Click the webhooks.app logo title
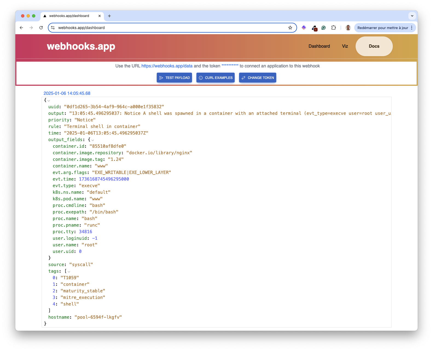This screenshot has height=351, width=433. click(81, 46)
